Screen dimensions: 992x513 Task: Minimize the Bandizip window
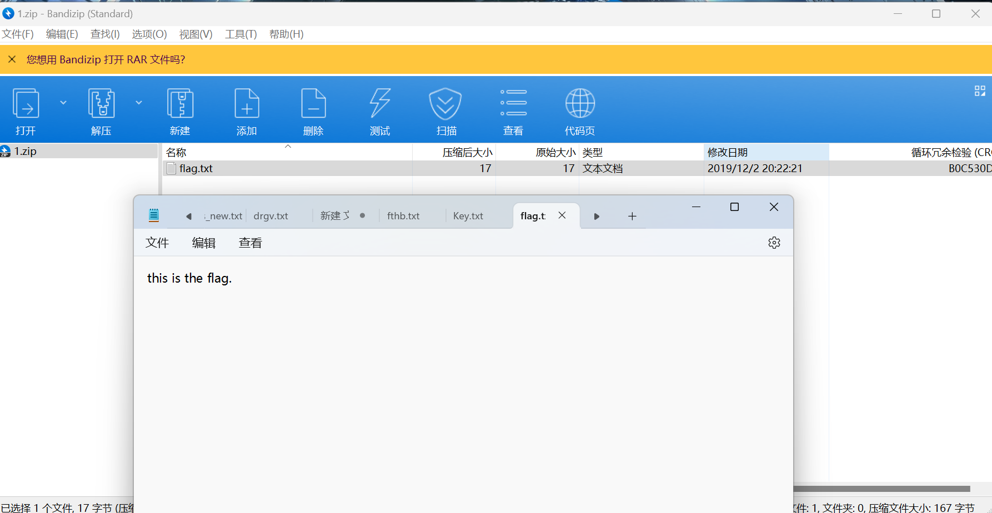click(898, 13)
